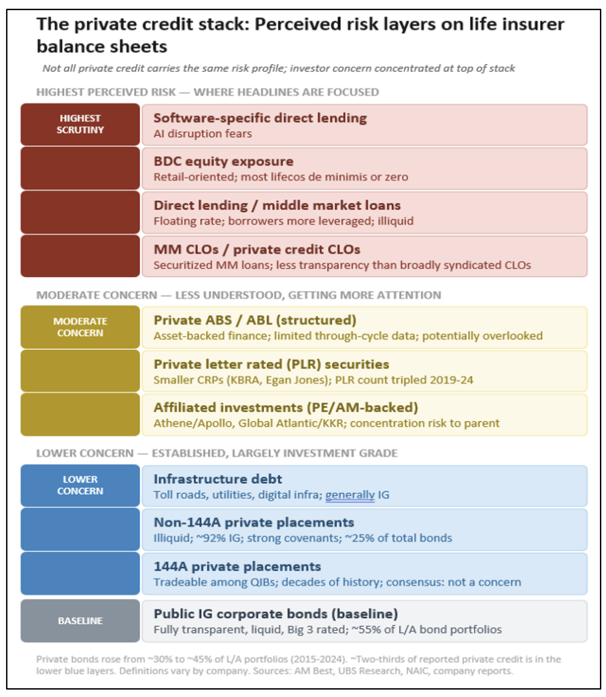The width and height of the screenshot is (606, 697).
Task: Select the Software-specific direct lending row
Action: click(364, 125)
